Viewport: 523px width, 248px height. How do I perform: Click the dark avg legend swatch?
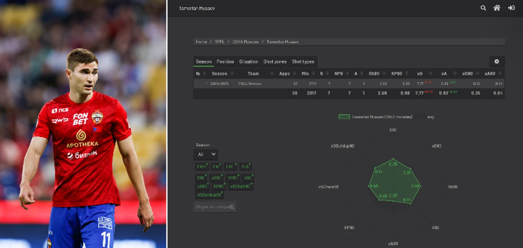point(421,117)
